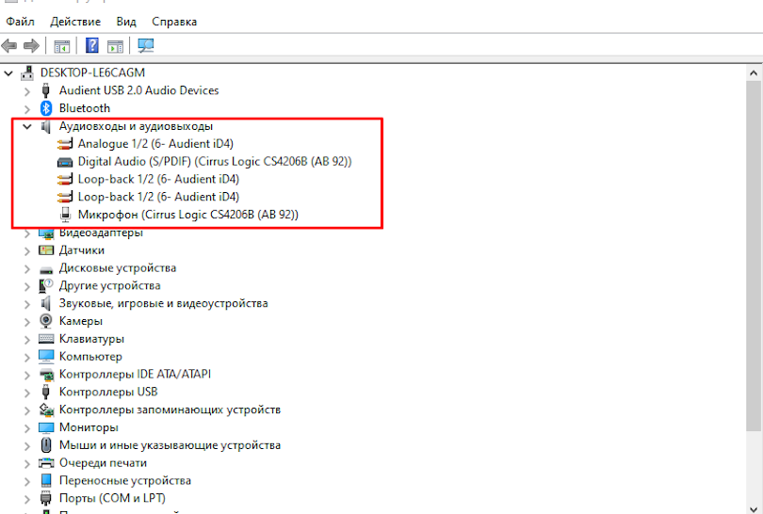Image resolution: width=763 pixels, height=514 pixels.
Task: Click the Звуковые, игровые и видеоустройства icon
Action: click(46, 304)
